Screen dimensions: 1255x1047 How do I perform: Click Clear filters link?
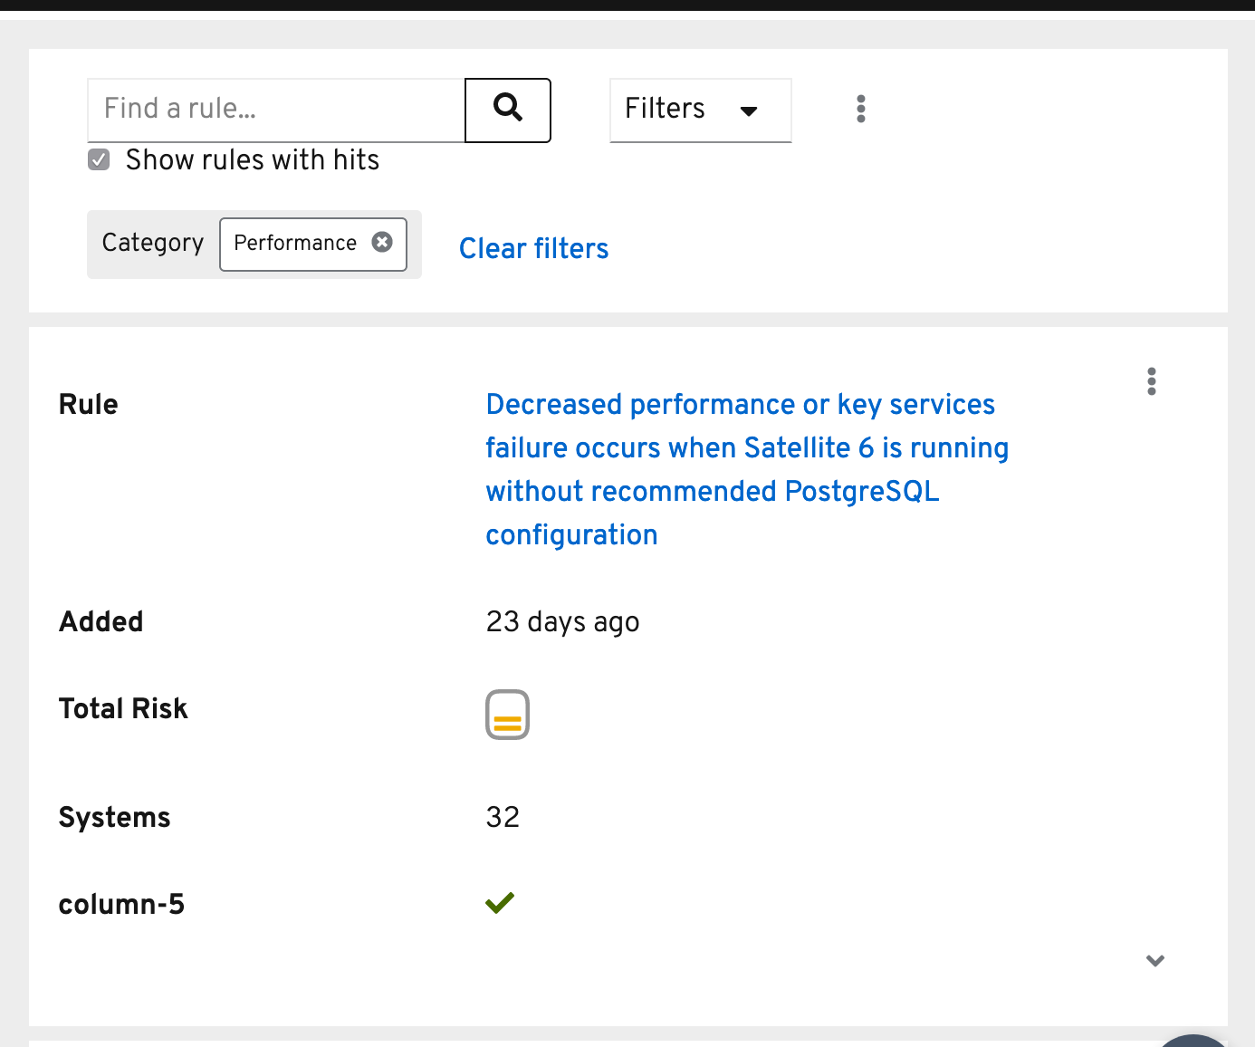[x=534, y=248]
